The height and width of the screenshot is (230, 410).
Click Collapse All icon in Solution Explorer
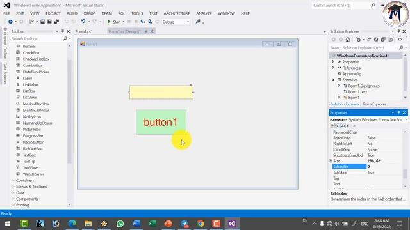(383, 40)
